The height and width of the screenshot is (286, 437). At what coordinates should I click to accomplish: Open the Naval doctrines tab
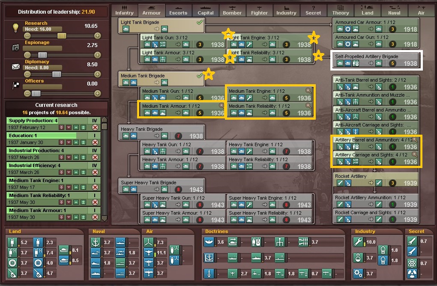click(x=394, y=10)
